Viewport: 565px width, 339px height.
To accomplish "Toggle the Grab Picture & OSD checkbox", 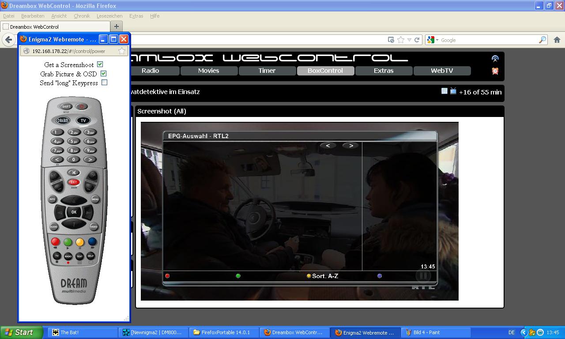I will [103, 74].
